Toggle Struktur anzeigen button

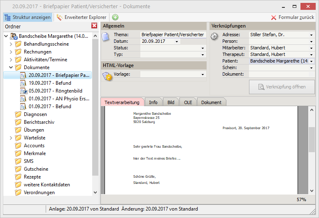pos(28,17)
